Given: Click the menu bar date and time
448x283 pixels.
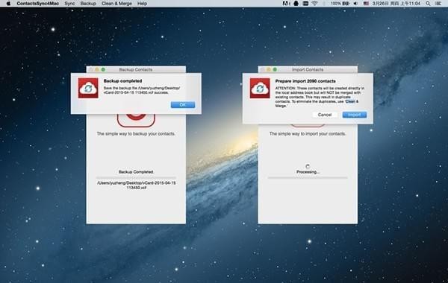Looking at the screenshot, I should coord(396,4).
